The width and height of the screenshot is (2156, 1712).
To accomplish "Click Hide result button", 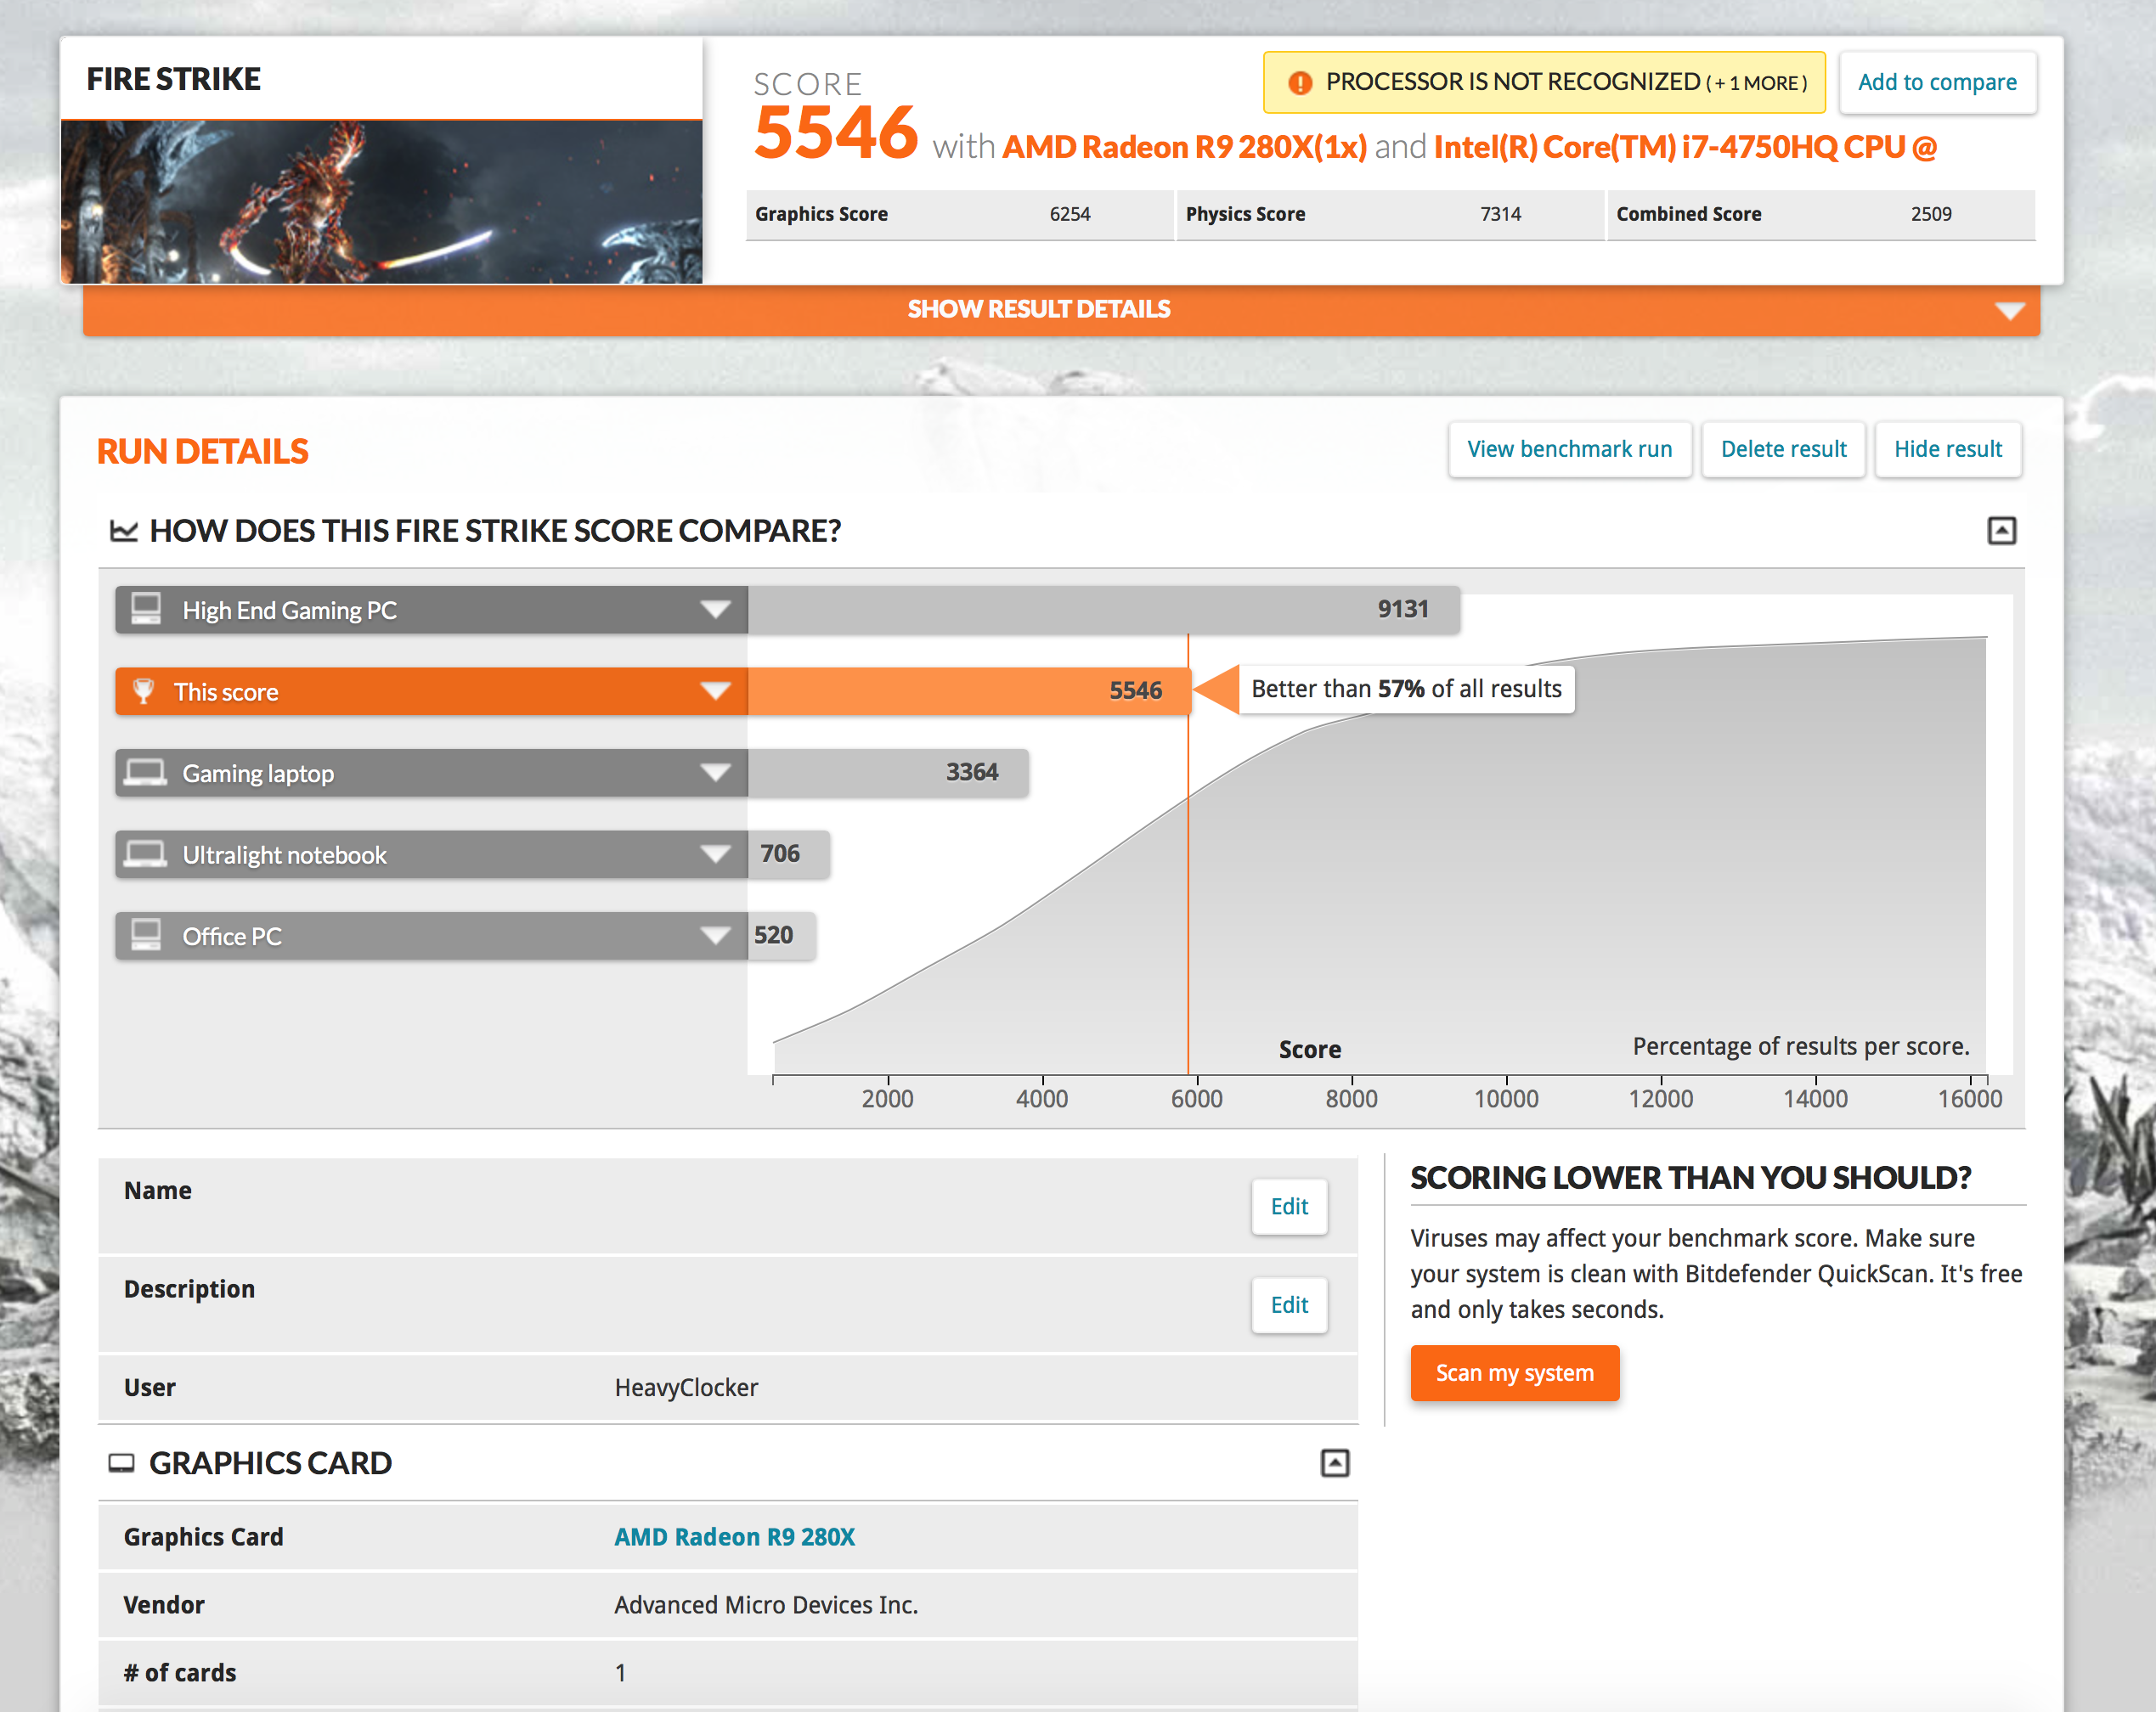I will click(1947, 450).
